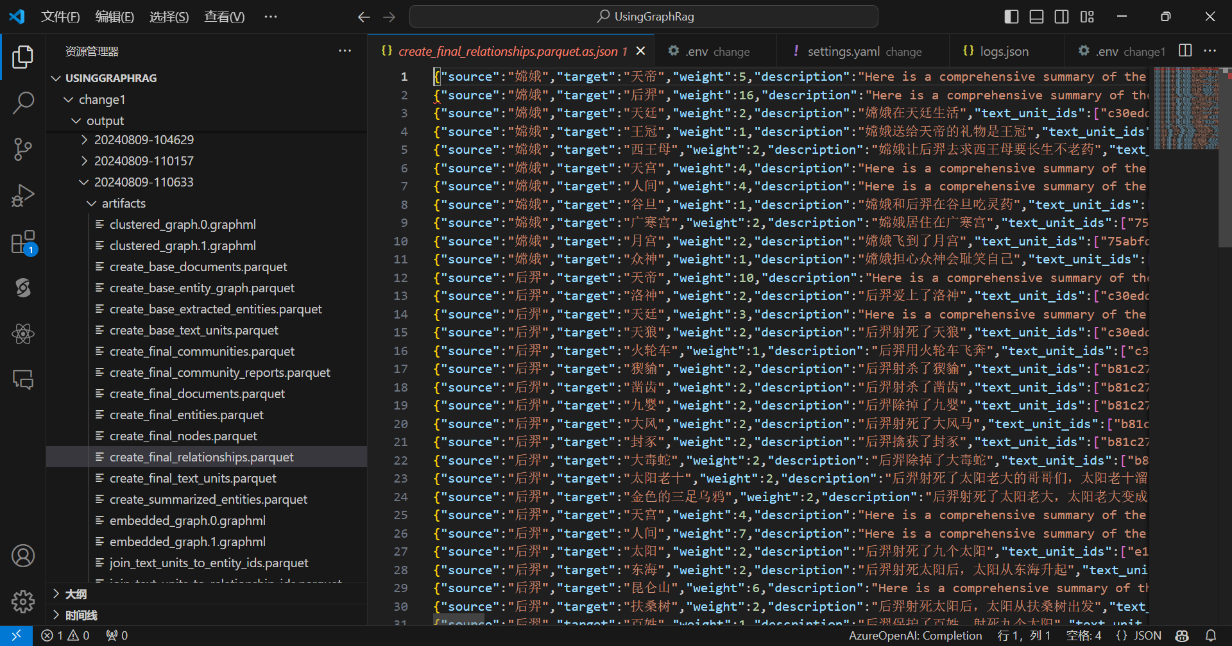Click the editor vertical scrollbar
Screen dimensions: 1232x646
(1225, 157)
